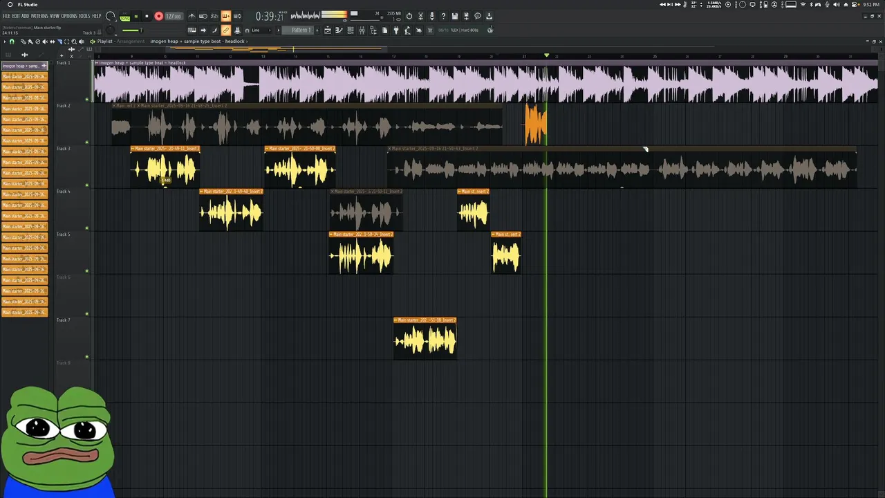
Task: Click the 0:39:21 time display
Action: (270, 16)
